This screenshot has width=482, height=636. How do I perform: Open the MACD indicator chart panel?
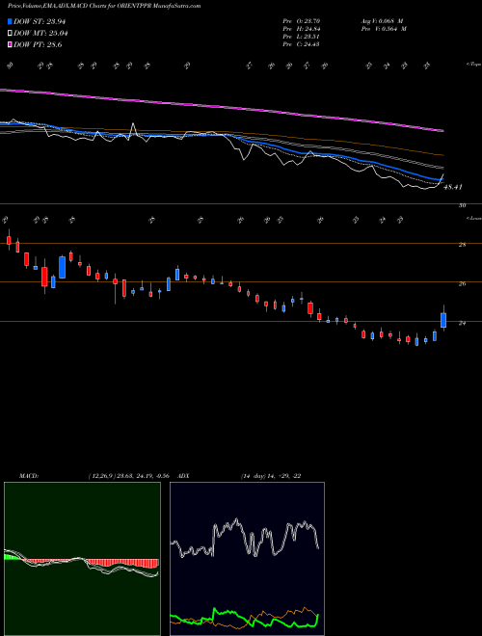click(x=82, y=559)
